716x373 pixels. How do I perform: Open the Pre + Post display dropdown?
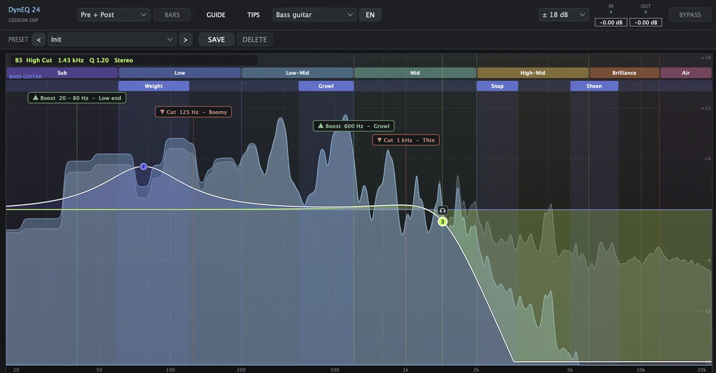(x=114, y=15)
